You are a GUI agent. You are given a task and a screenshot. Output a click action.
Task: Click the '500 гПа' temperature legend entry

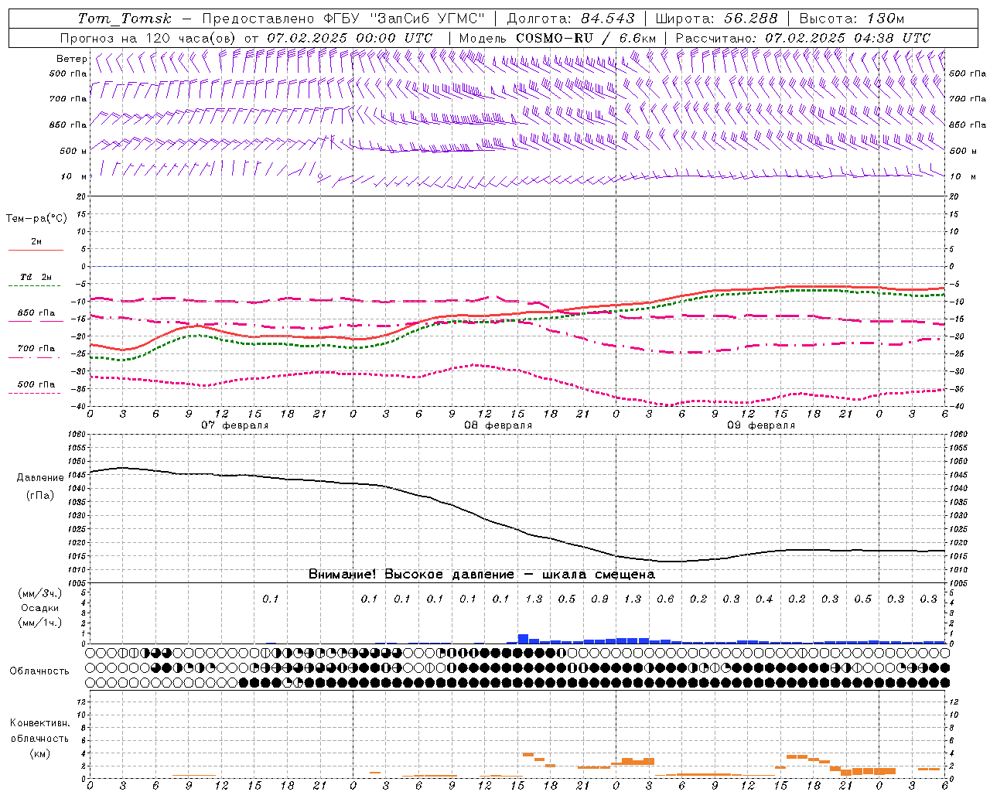point(36,384)
